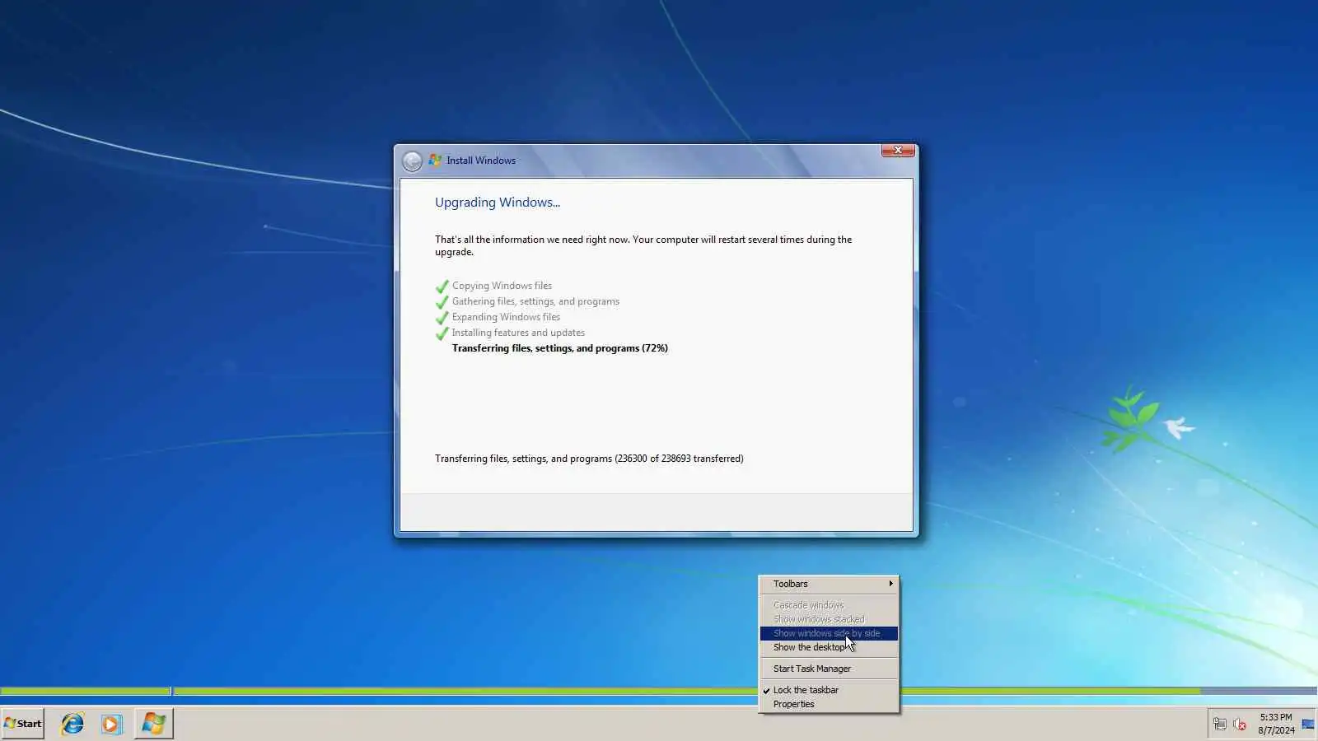Click the checkmark beside Installing features and updates
The height and width of the screenshot is (741, 1318).
click(442, 333)
